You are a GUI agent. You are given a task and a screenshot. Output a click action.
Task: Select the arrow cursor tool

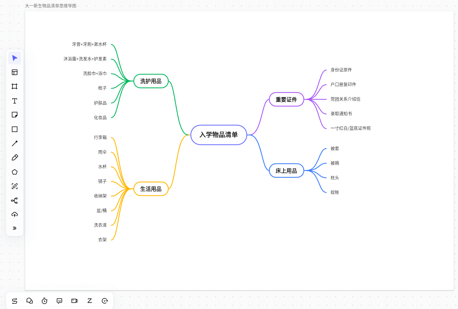click(x=15, y=58)
